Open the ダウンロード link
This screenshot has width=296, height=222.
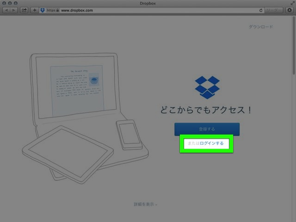pos(261,27)
